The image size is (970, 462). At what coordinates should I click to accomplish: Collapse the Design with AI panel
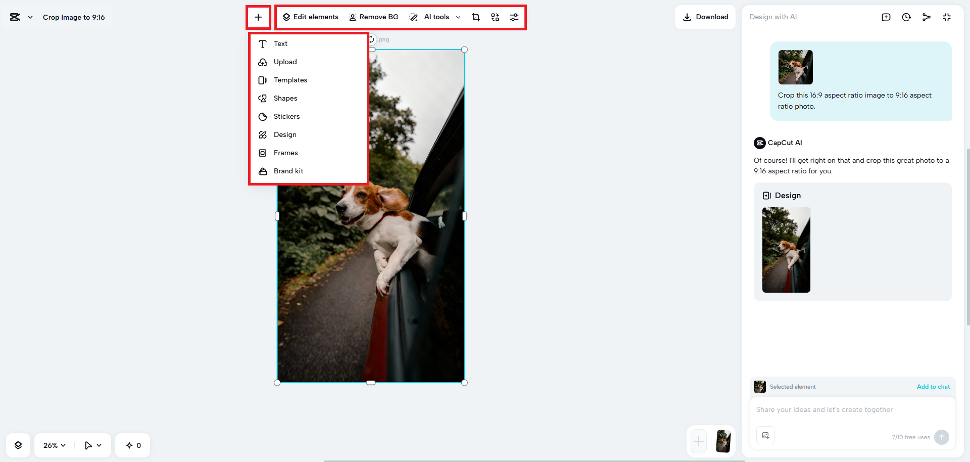click(x=947, y=17)
